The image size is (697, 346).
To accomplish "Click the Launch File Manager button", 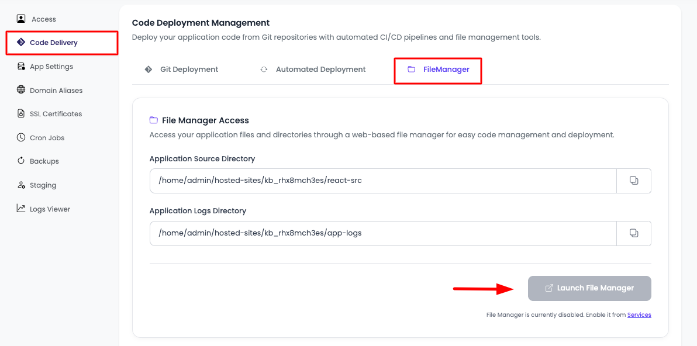I will pos(589,288).
